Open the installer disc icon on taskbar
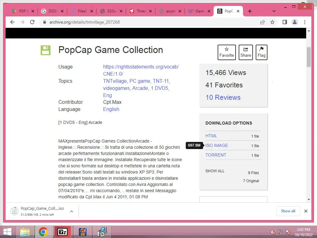This screenshot has width=317, height=238. click(x=102, y=232)
